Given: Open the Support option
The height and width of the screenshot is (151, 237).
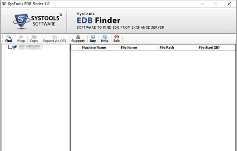Looking at the screenshot, I should [x=78, y=39].
